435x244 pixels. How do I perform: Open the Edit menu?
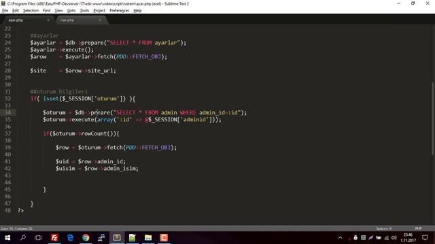click(16, 11)
